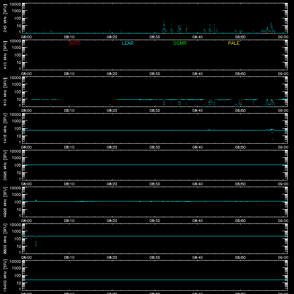Image resolution: width=294 pixels, height=294 pixels.
Task: Select the yellow PALE station label
Action: coord(234,43)
